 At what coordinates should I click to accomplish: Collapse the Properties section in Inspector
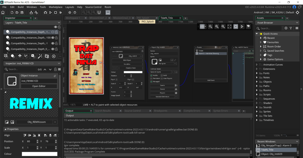(x=5, y=129)
